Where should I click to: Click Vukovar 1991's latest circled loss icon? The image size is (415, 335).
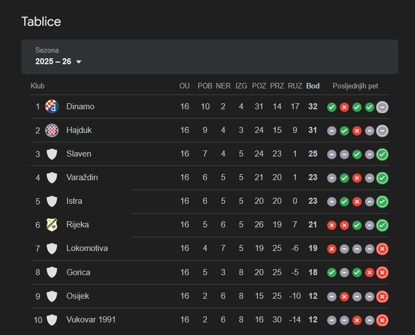(383, 320)
